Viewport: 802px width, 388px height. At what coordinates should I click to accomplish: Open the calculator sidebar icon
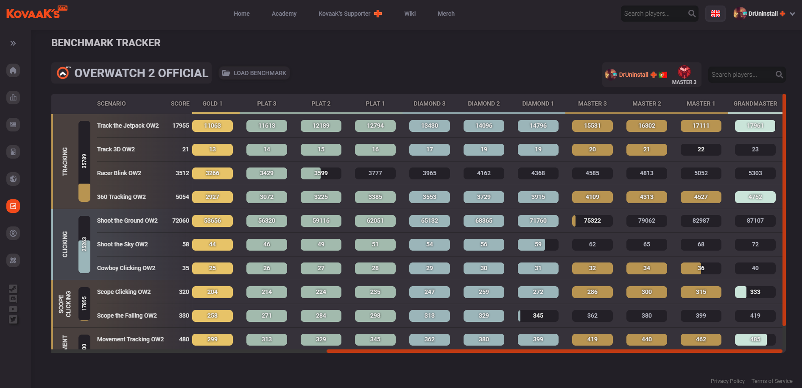coord(13,152)
